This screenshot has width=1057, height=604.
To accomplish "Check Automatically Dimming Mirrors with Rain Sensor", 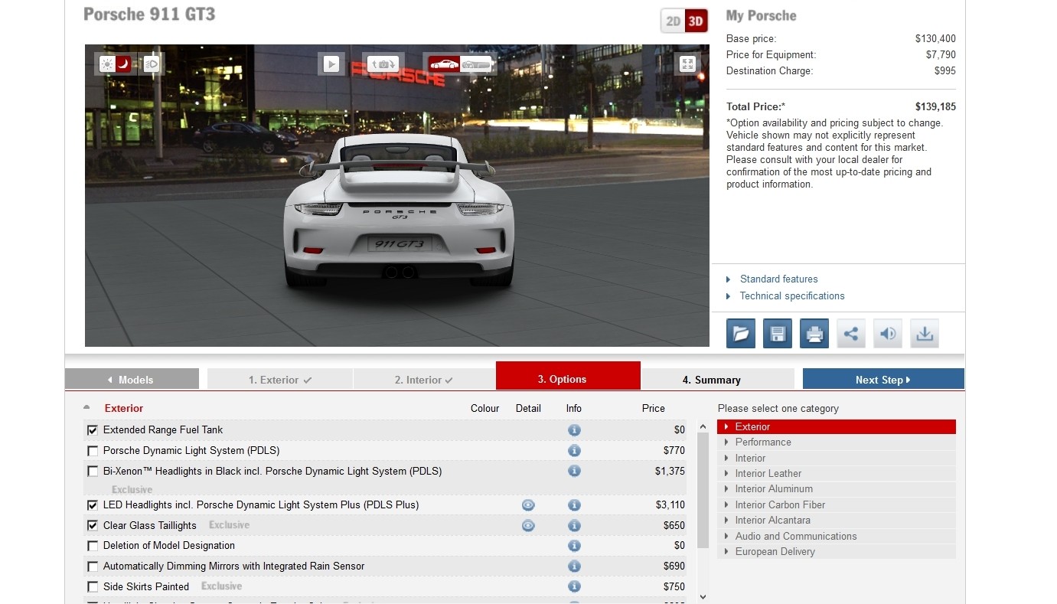I will pos(93,566).
